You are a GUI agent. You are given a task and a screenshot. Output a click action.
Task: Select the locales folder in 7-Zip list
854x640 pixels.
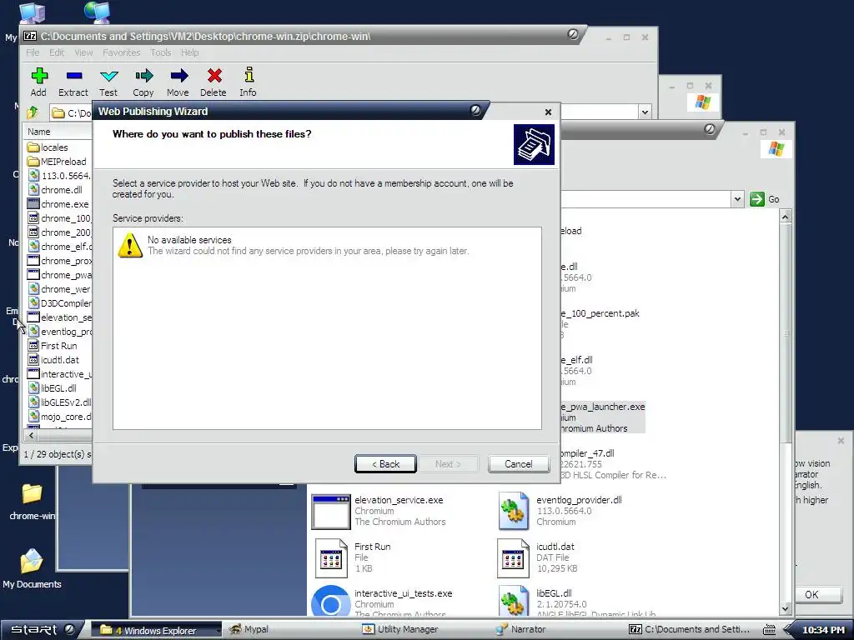tap(48, 147)
